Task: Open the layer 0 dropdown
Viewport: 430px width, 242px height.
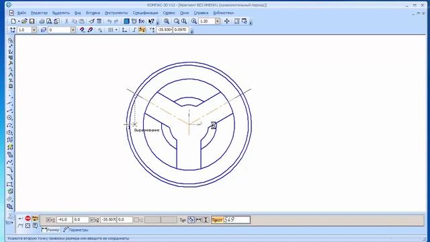Action: (x=73, y=30)
